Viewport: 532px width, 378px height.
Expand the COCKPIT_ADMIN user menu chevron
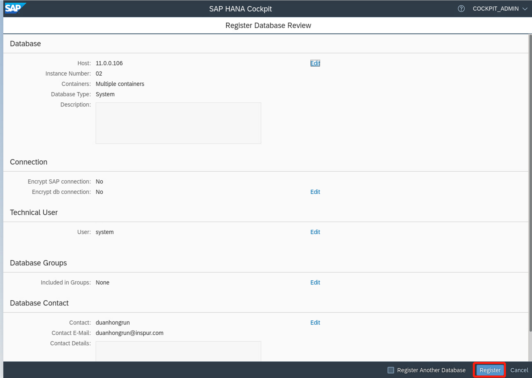(x=525, y=9)
